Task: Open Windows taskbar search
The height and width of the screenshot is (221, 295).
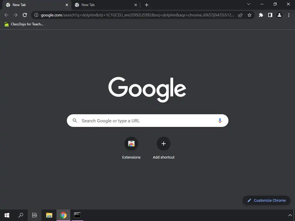Action: (21, 215)
